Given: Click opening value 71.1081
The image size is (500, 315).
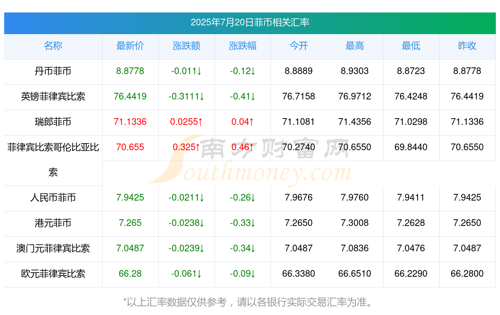Looking at the screenshot, I should (299, 122).
